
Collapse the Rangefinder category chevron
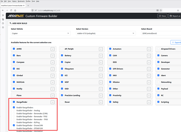click(x=53, y=102)
